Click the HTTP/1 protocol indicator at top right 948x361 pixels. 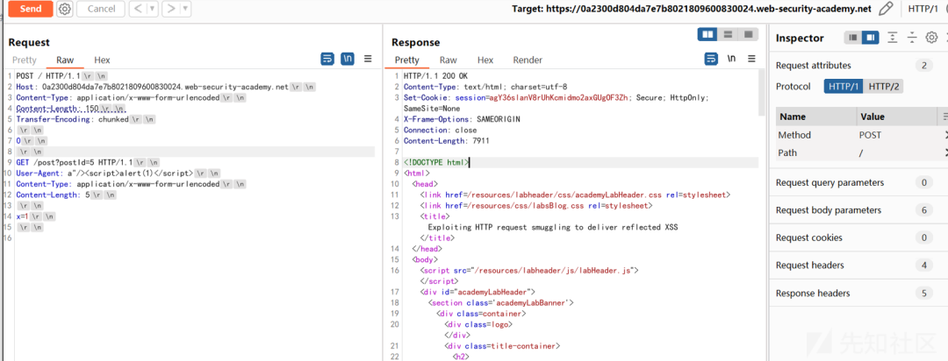pos(922,9)
